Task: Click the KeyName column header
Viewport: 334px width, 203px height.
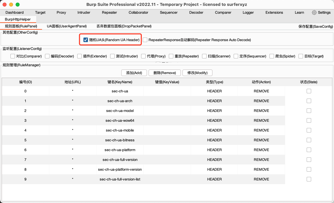Action: pos(120,82)
